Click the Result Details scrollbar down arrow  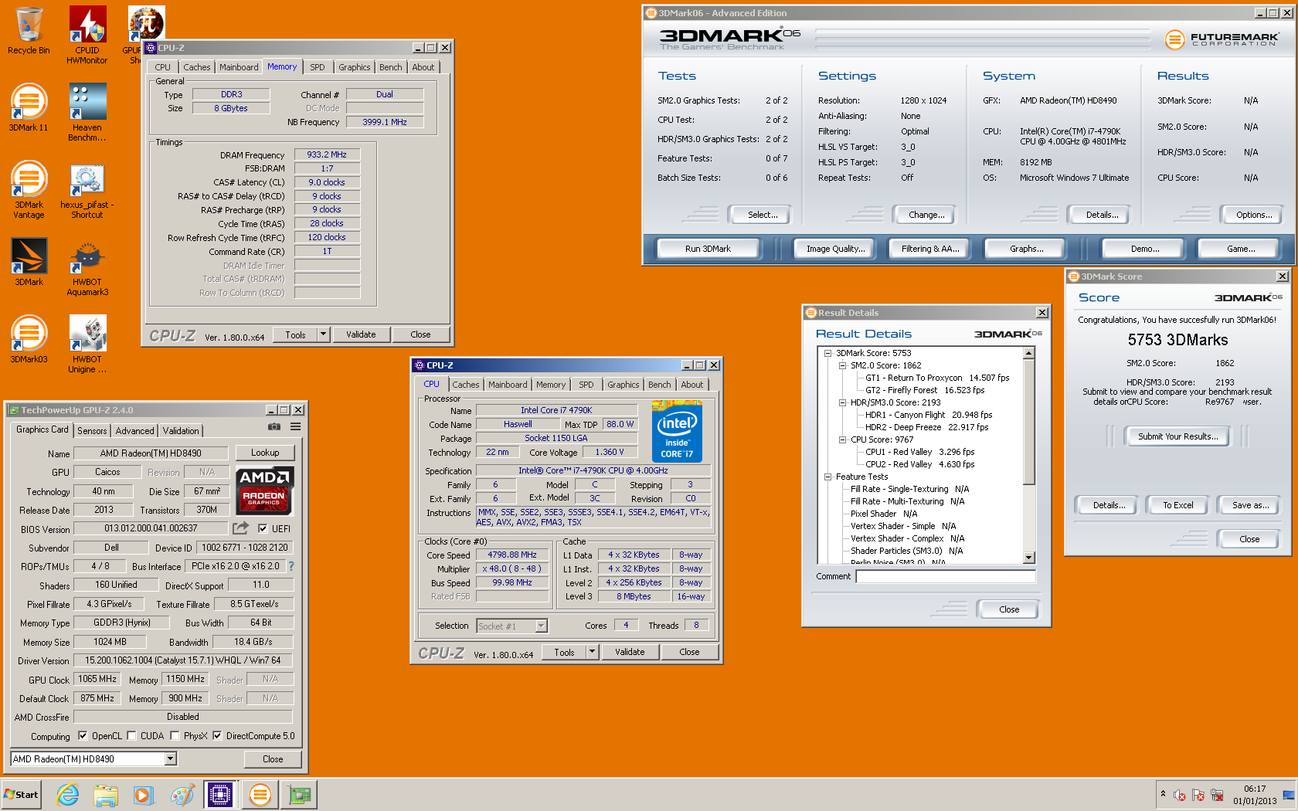(1028, 558)
